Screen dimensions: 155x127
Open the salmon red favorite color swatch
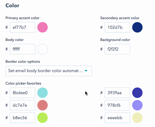pyautogui.click(x=43, y=105)
